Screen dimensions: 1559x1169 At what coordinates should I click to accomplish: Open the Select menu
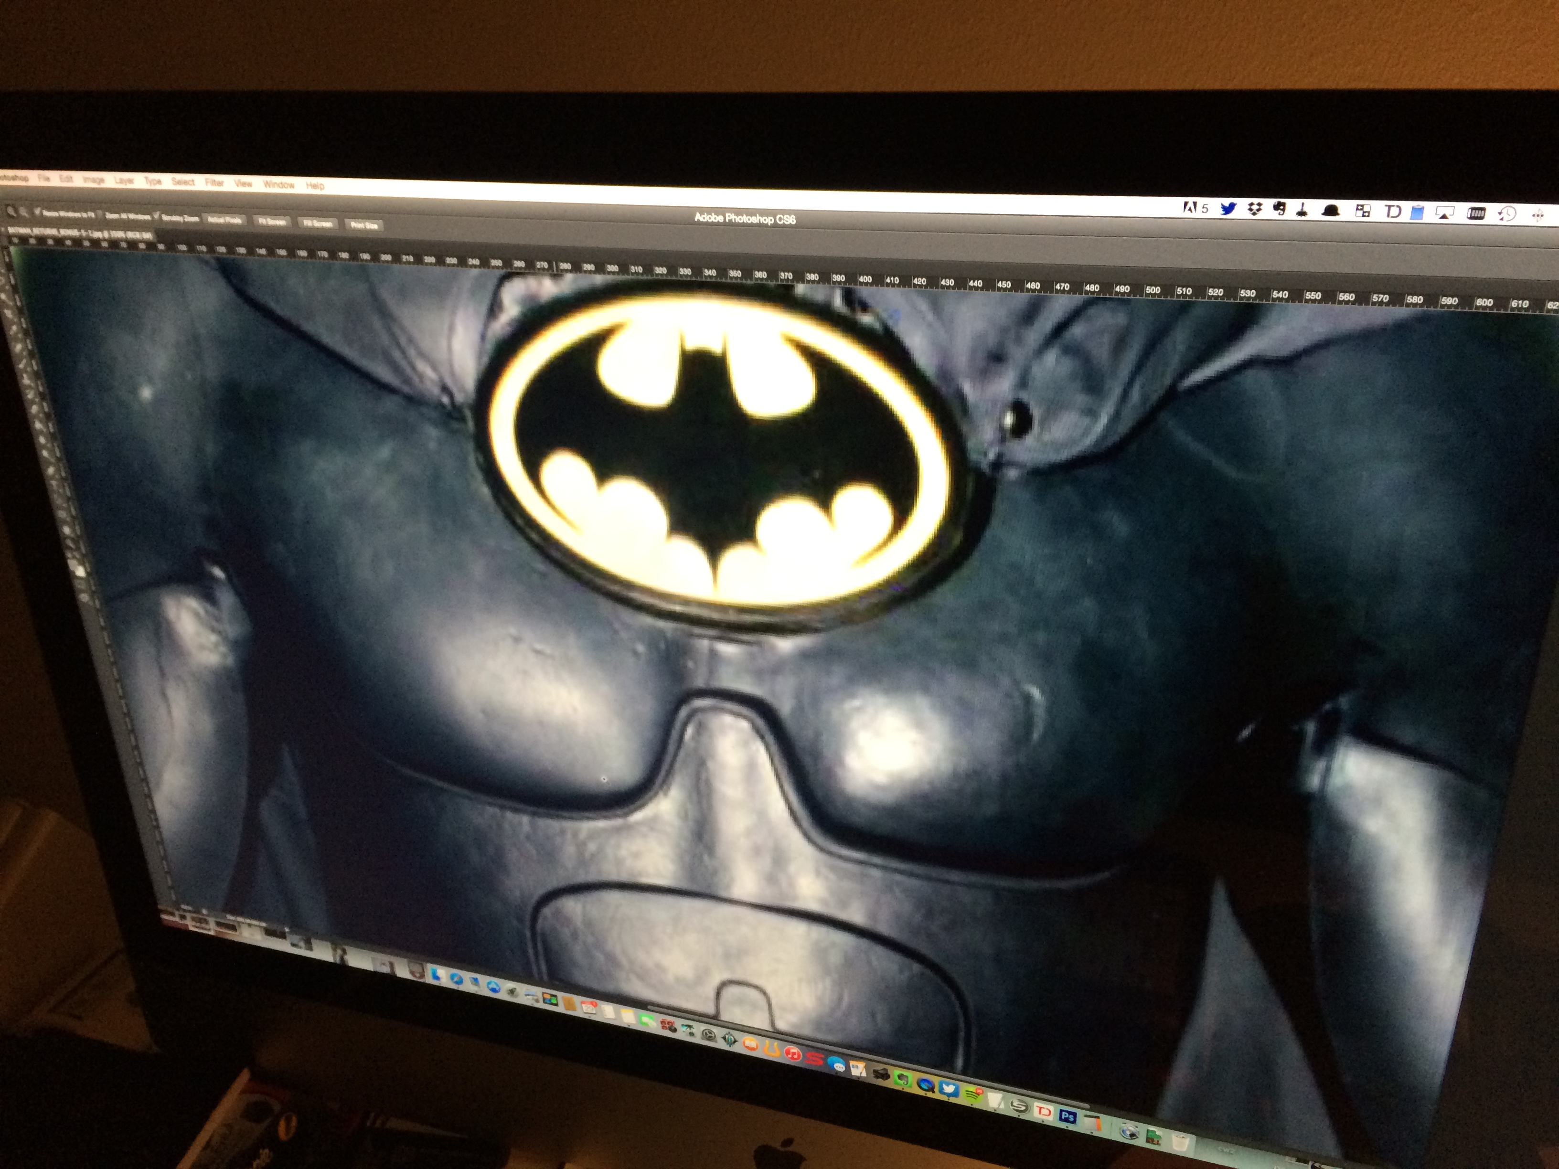pos(183,182)
